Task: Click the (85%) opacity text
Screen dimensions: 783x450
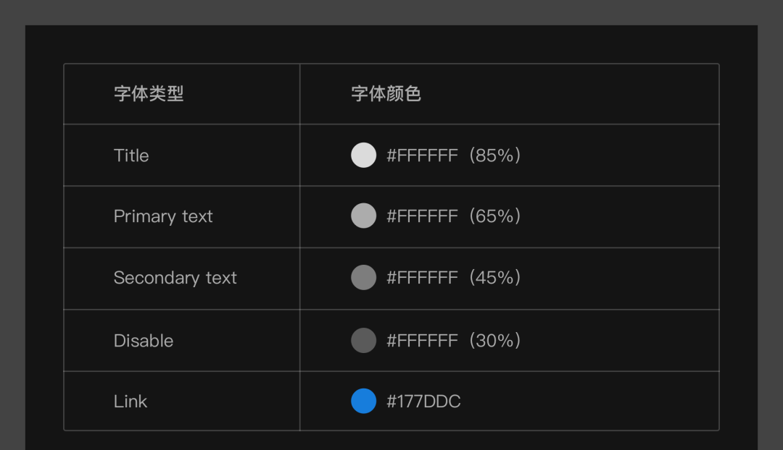Action: coord(495,156)
